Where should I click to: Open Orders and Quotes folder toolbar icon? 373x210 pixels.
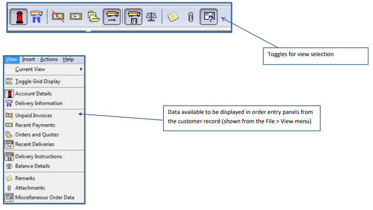tap(94, 17)
